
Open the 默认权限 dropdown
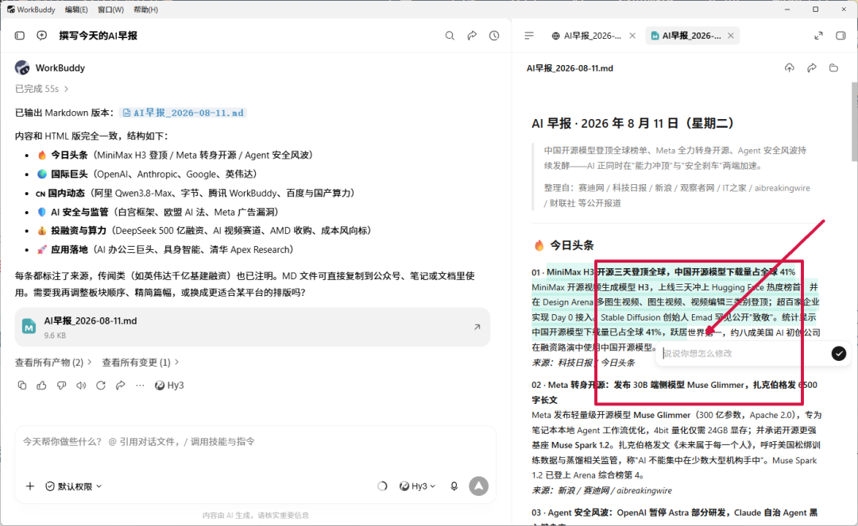click(x=74, y=486)
